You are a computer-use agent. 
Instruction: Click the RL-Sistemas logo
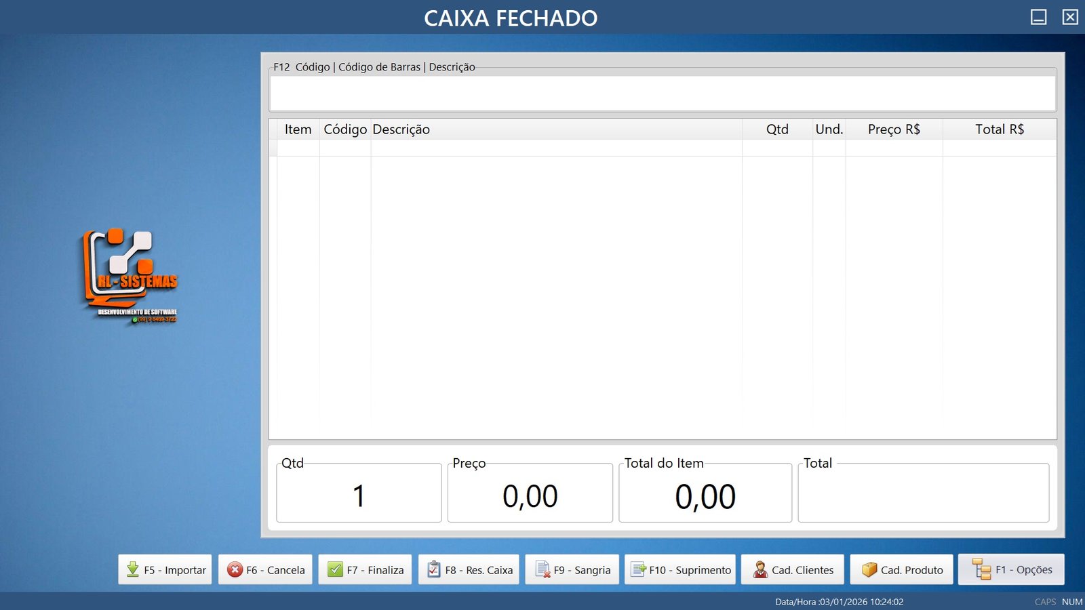click(x=130, y=276)
